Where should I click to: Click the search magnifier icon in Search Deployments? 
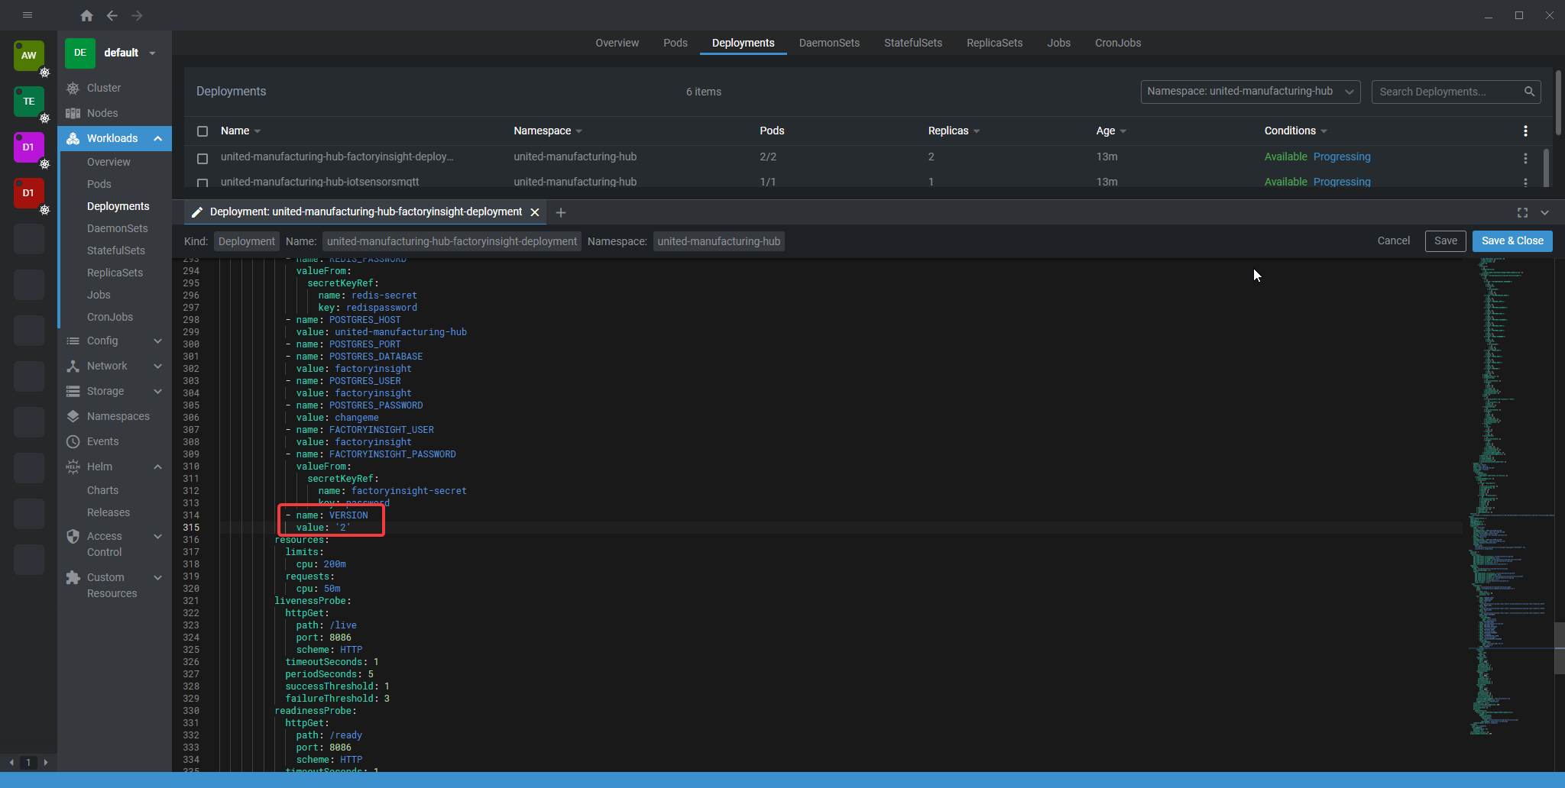(x=1529, y=92)
